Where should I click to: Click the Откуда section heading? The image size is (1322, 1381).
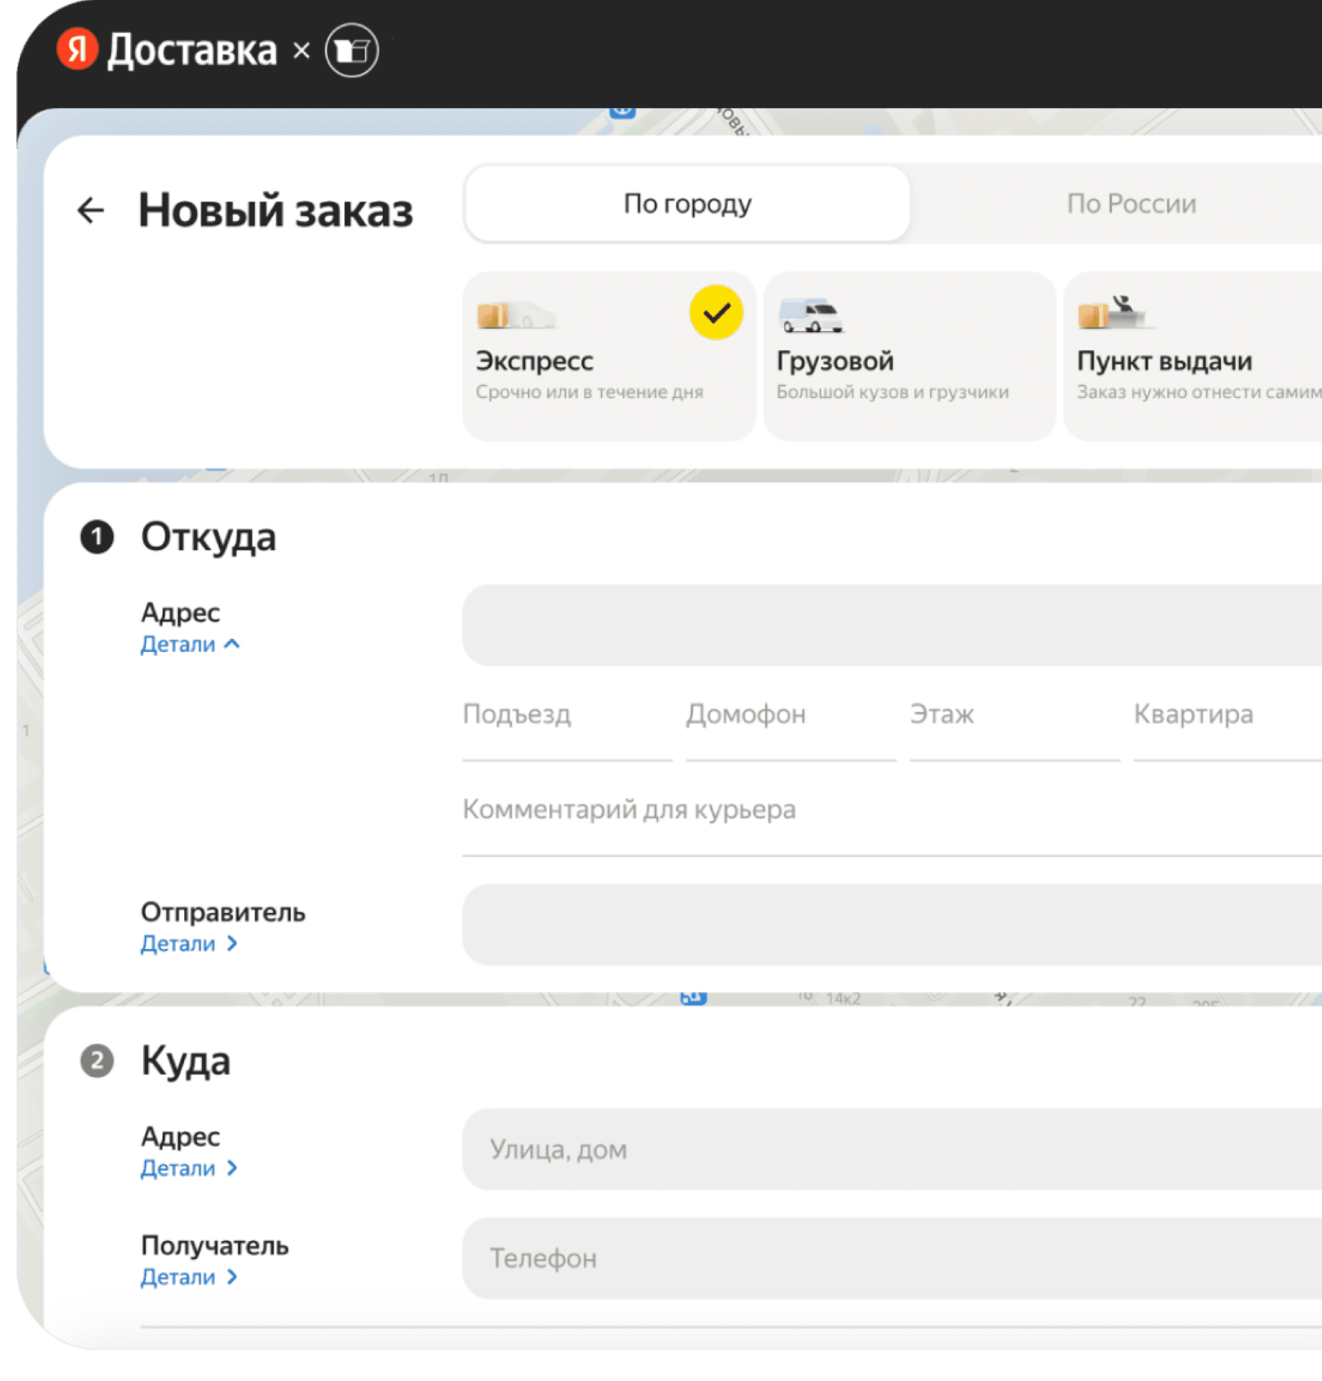(208, 537)
